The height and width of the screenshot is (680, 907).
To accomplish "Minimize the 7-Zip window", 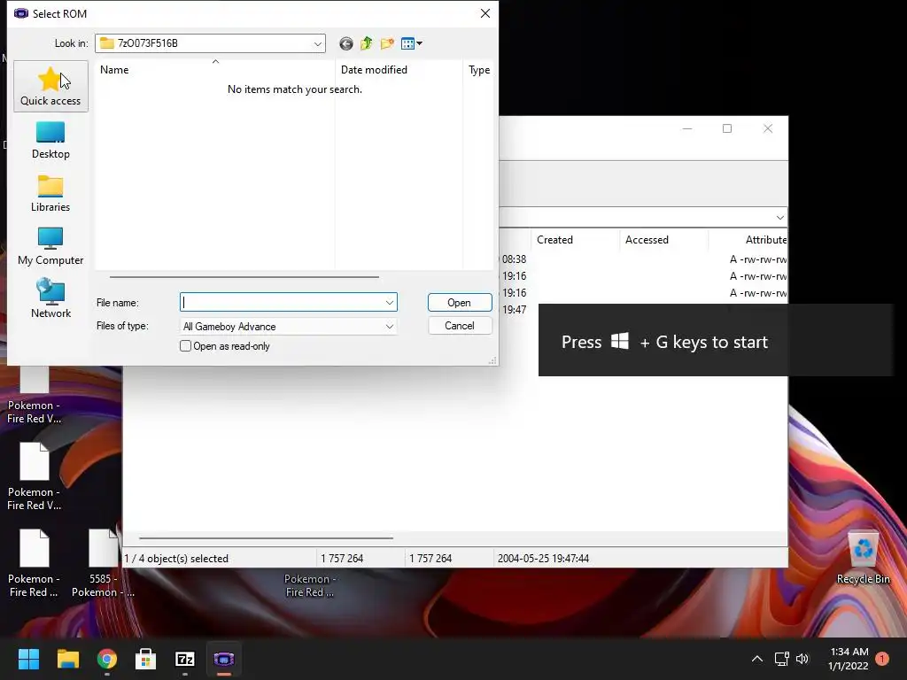I will (x=687, y=128).
